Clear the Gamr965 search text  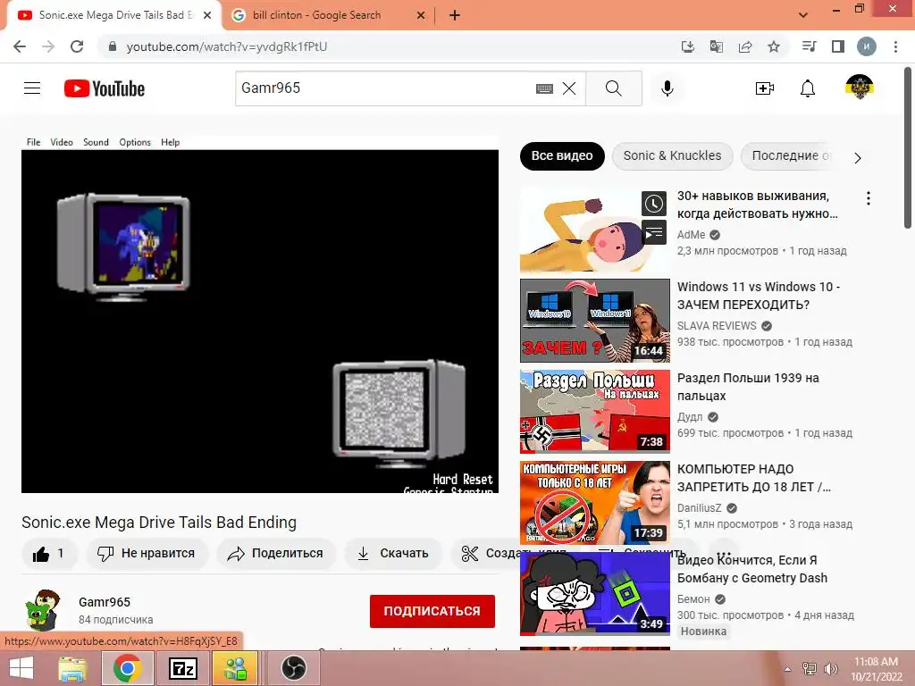[569, 88]
